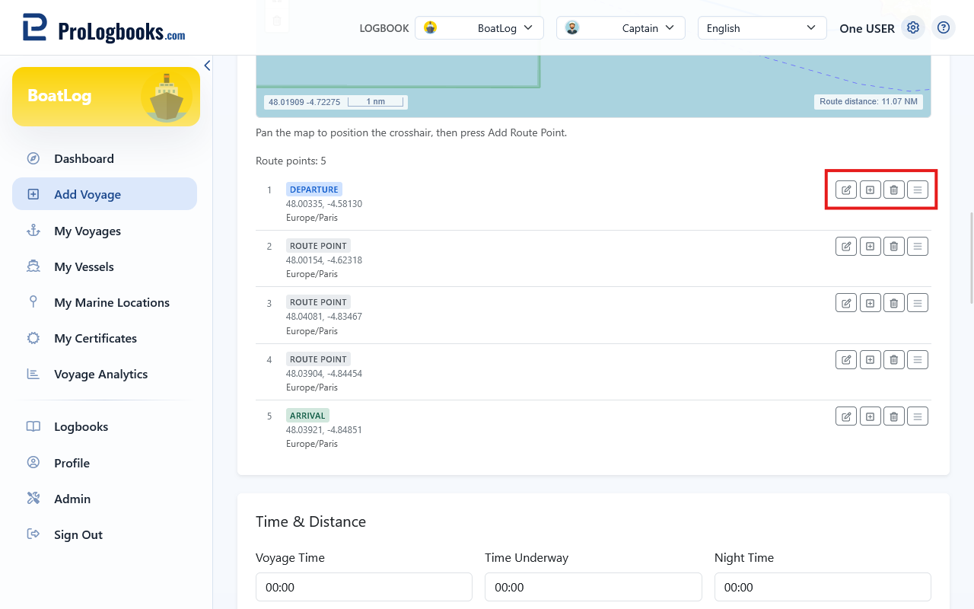Delete the Arrival route point
974x609 pixels.
pyautogui.click(x=894, y=416)
